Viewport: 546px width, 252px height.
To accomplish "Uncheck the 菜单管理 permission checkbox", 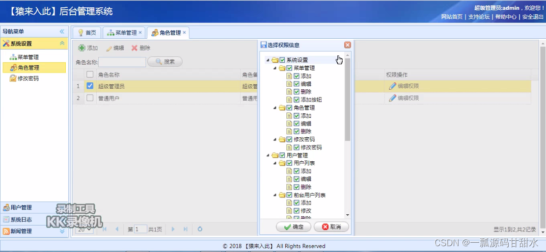I will click(x=289, y=68).
